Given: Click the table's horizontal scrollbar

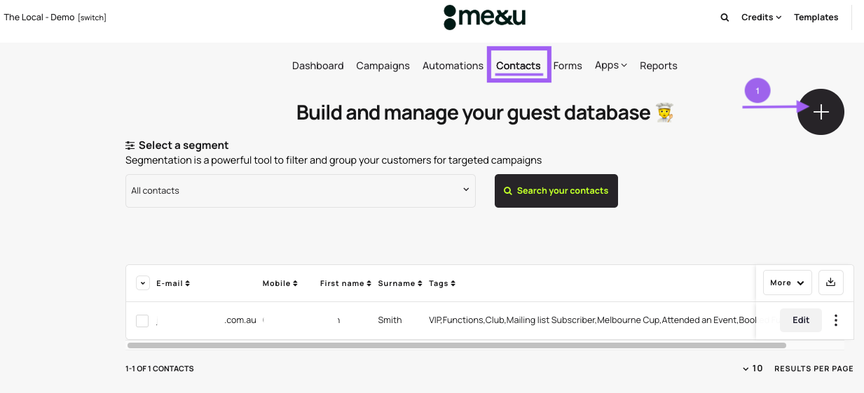Looking at the screenshot, I should 455,345.
